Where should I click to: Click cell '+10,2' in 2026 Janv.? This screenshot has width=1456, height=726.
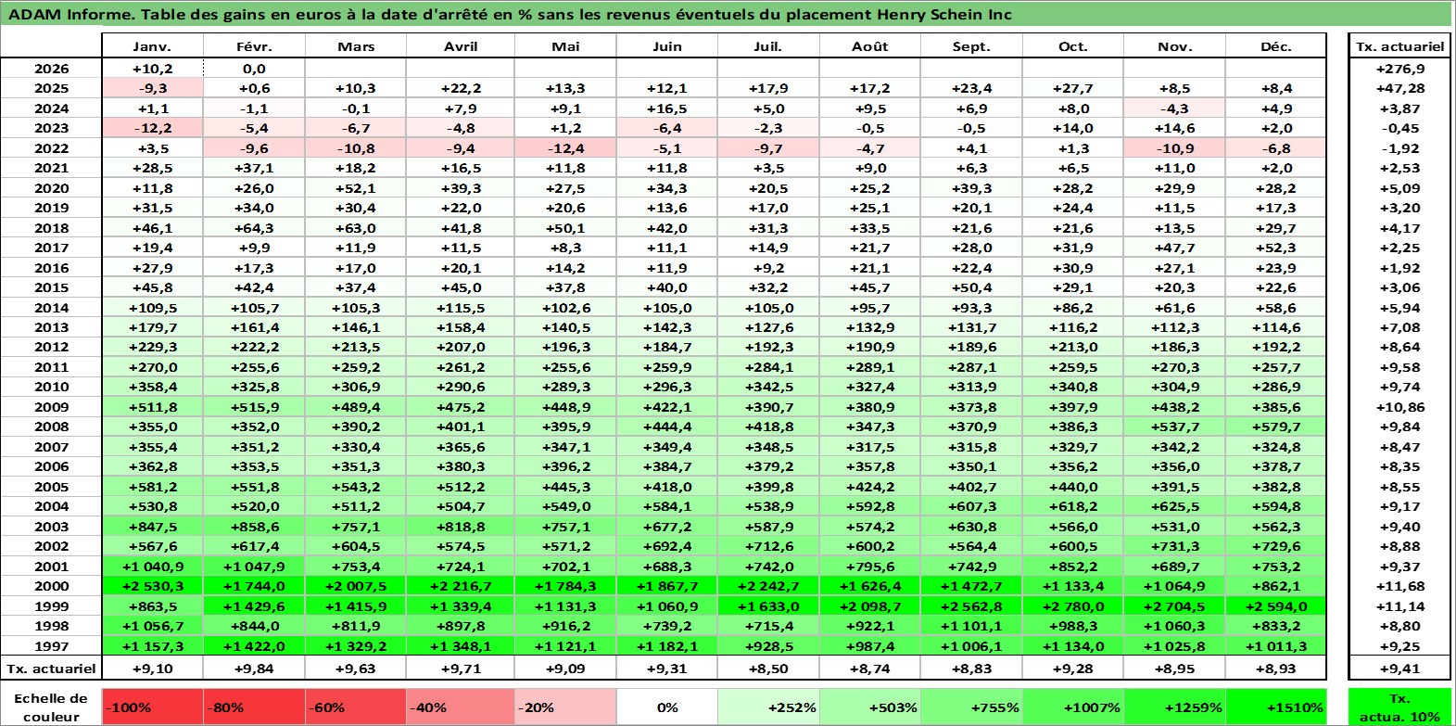click(x=152, y=69)
